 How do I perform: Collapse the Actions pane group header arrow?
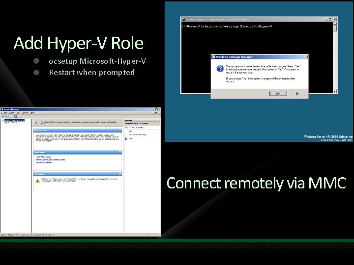click(159, 124)
